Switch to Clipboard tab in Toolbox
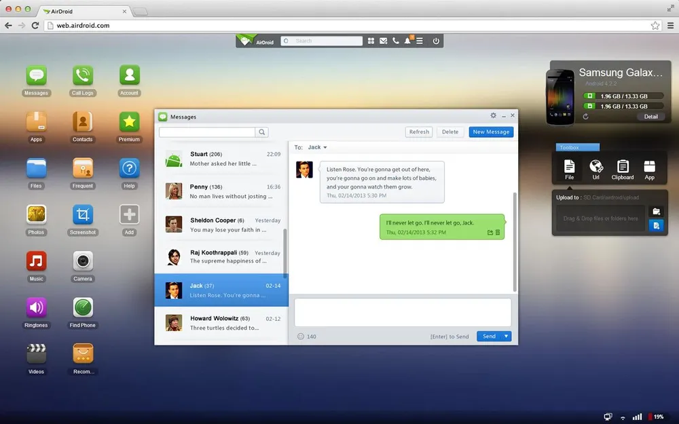This screenshot has width=679, height=424. 622,168
